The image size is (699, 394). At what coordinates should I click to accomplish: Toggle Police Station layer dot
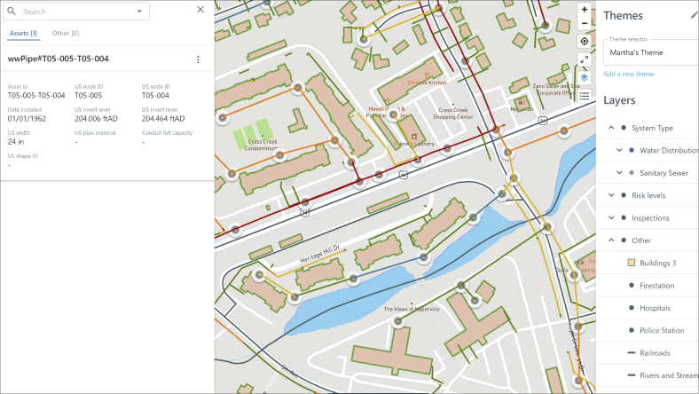[632, 330]
